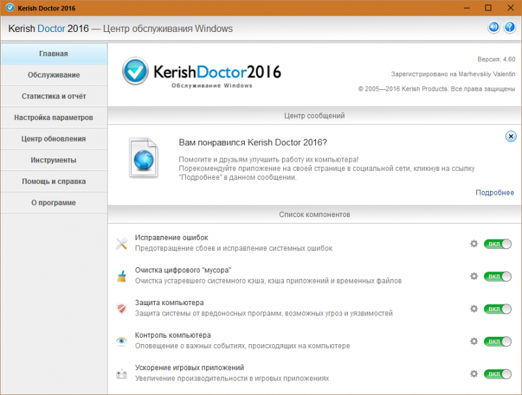This screenshot has height=395, width=522.
Task: Open Помощь и справка
Action: tap(54, 181)
